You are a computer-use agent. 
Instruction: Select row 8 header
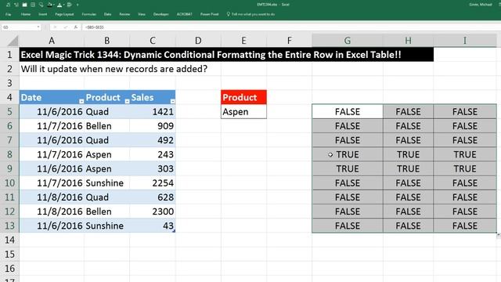coord(9,154)
